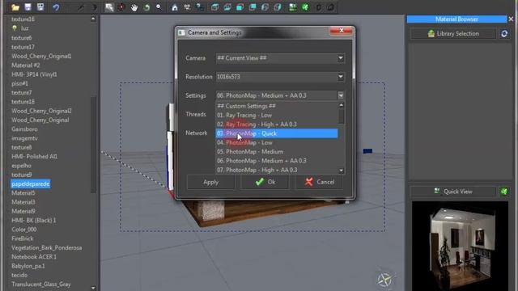The height and width of the screenshot is (291, 518).
Task: Click the Home view icon
Action: pyautogui.click(x=175, y=7)
